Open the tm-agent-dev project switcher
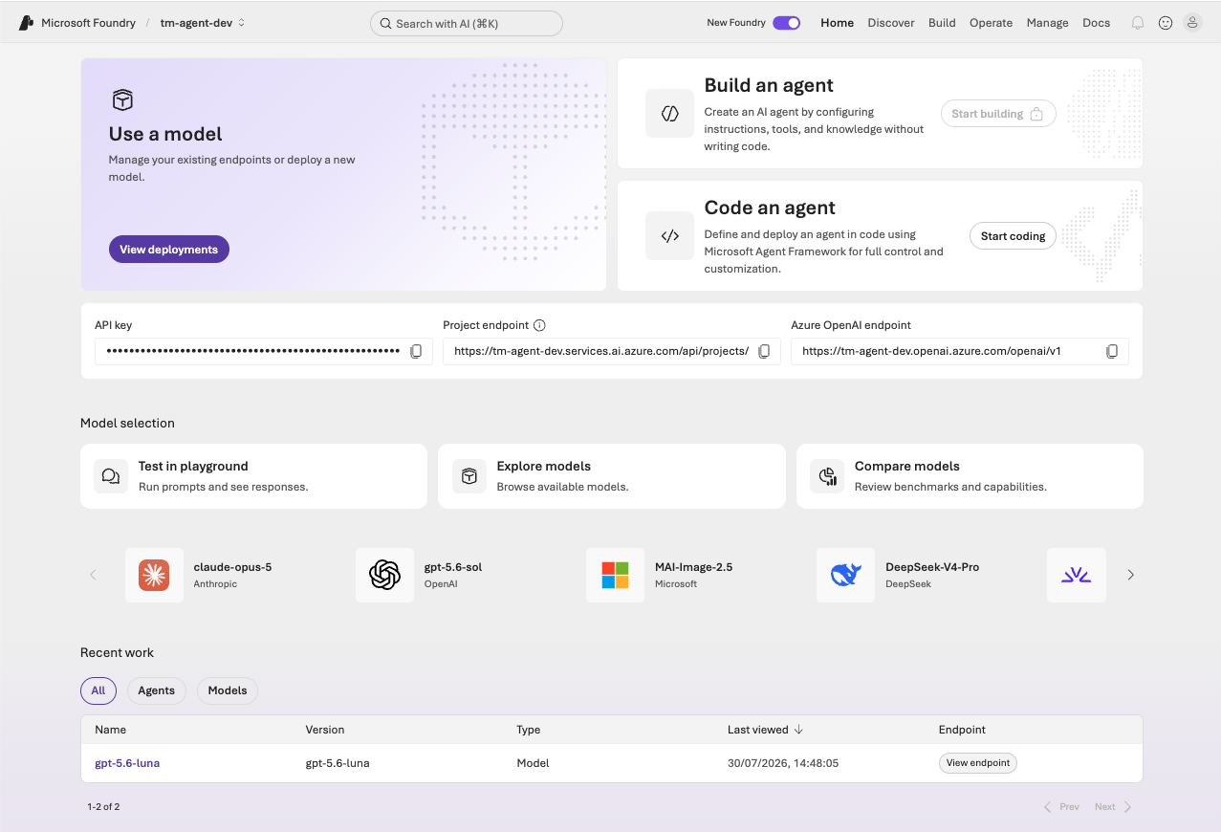 [203, 23]
